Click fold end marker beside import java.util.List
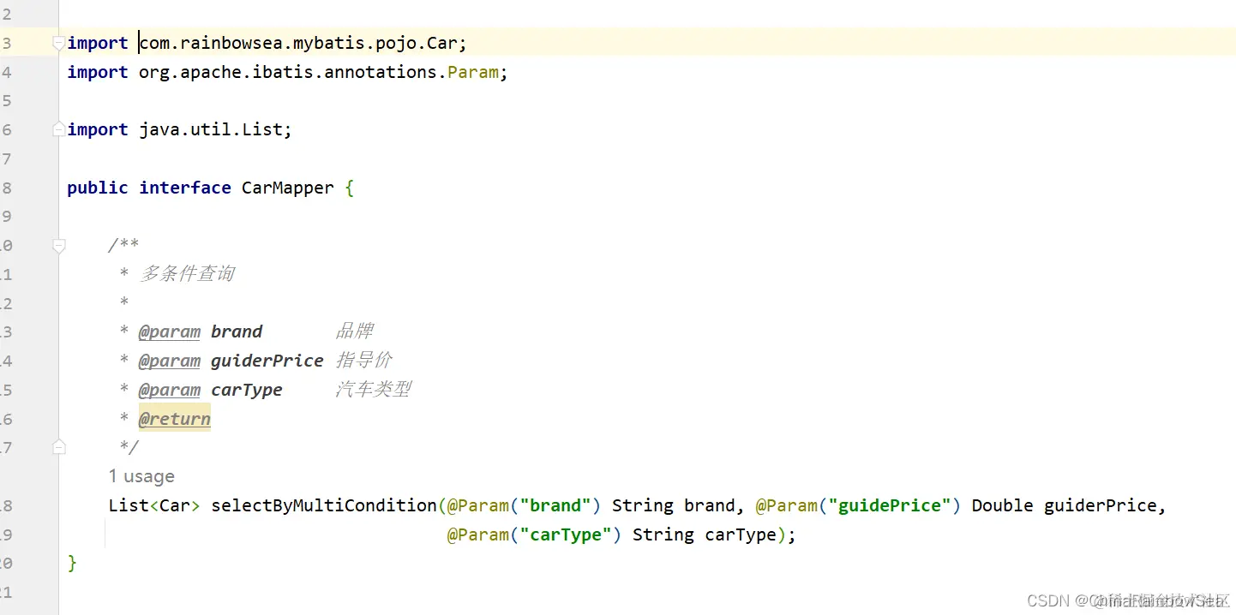 coord(58,129)
